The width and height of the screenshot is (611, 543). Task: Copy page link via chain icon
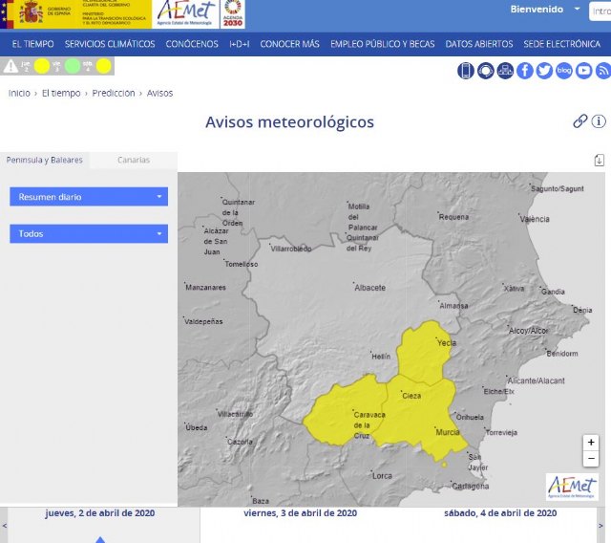coord(579,121)
